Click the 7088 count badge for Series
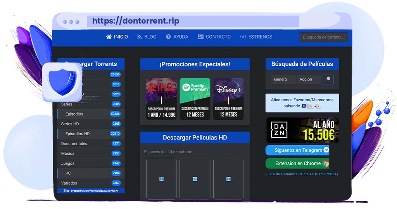 [116, 104]
